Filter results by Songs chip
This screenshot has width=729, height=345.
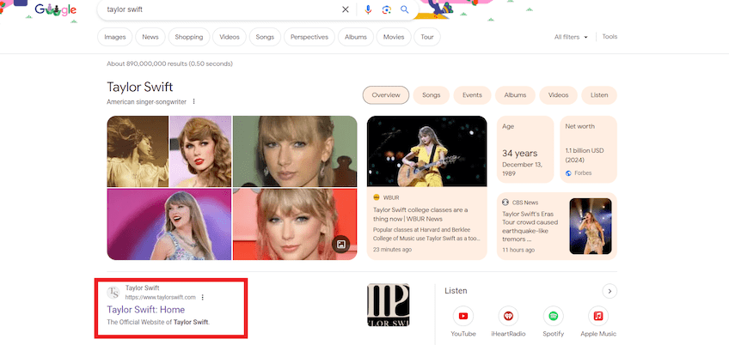click(265, 37)
